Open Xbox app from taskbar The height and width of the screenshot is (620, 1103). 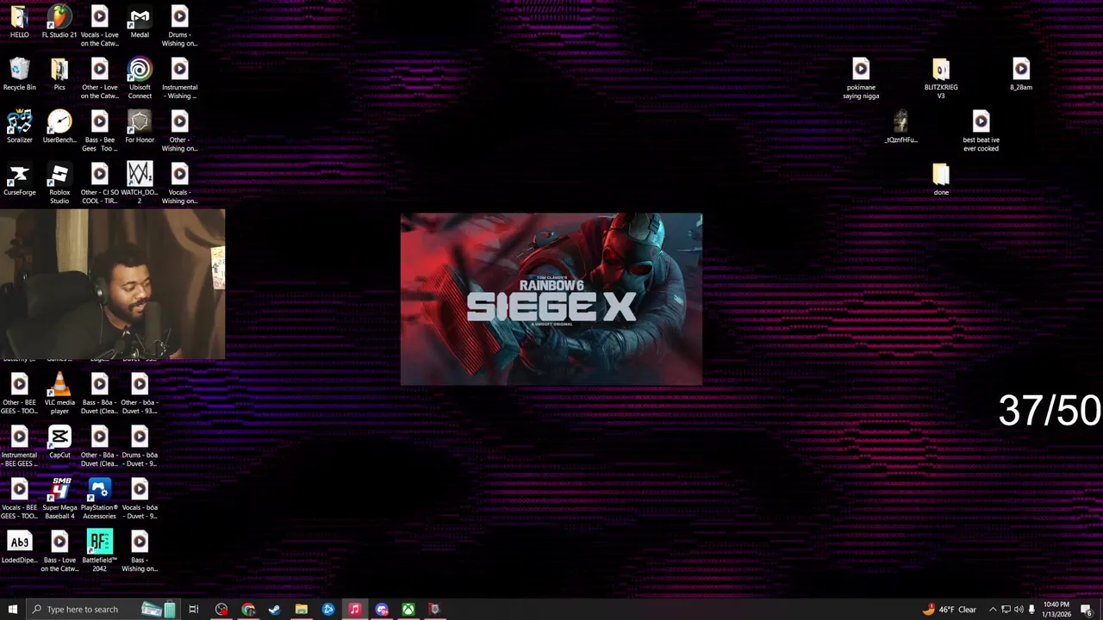[x=408, y=610]
